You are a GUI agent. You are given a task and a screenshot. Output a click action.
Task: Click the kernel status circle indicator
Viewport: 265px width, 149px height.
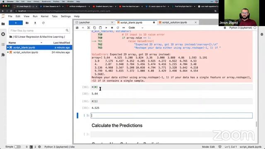[255, 28]
